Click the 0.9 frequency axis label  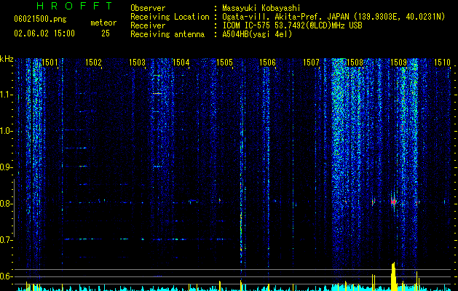[6, 167]
